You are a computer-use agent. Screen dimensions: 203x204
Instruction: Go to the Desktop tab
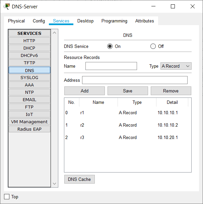click(x=85, y=21)
